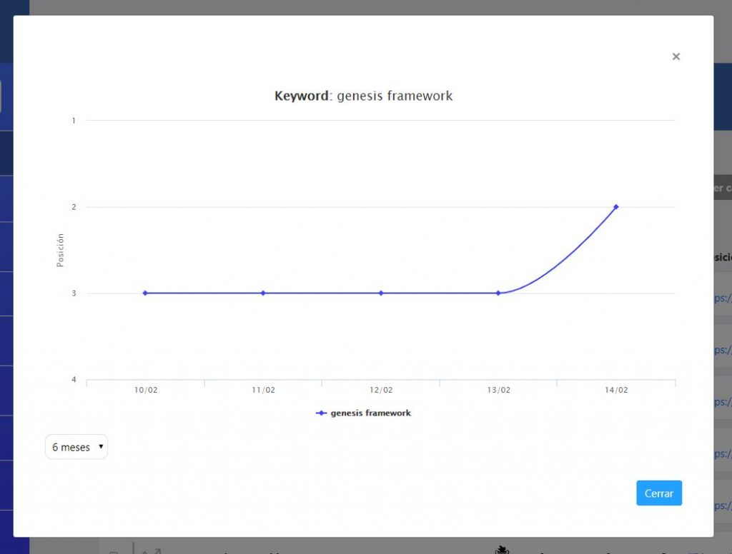Click the Posición axis title
Viewport: 732px width, 554px height.
click(x=60, y=248)
